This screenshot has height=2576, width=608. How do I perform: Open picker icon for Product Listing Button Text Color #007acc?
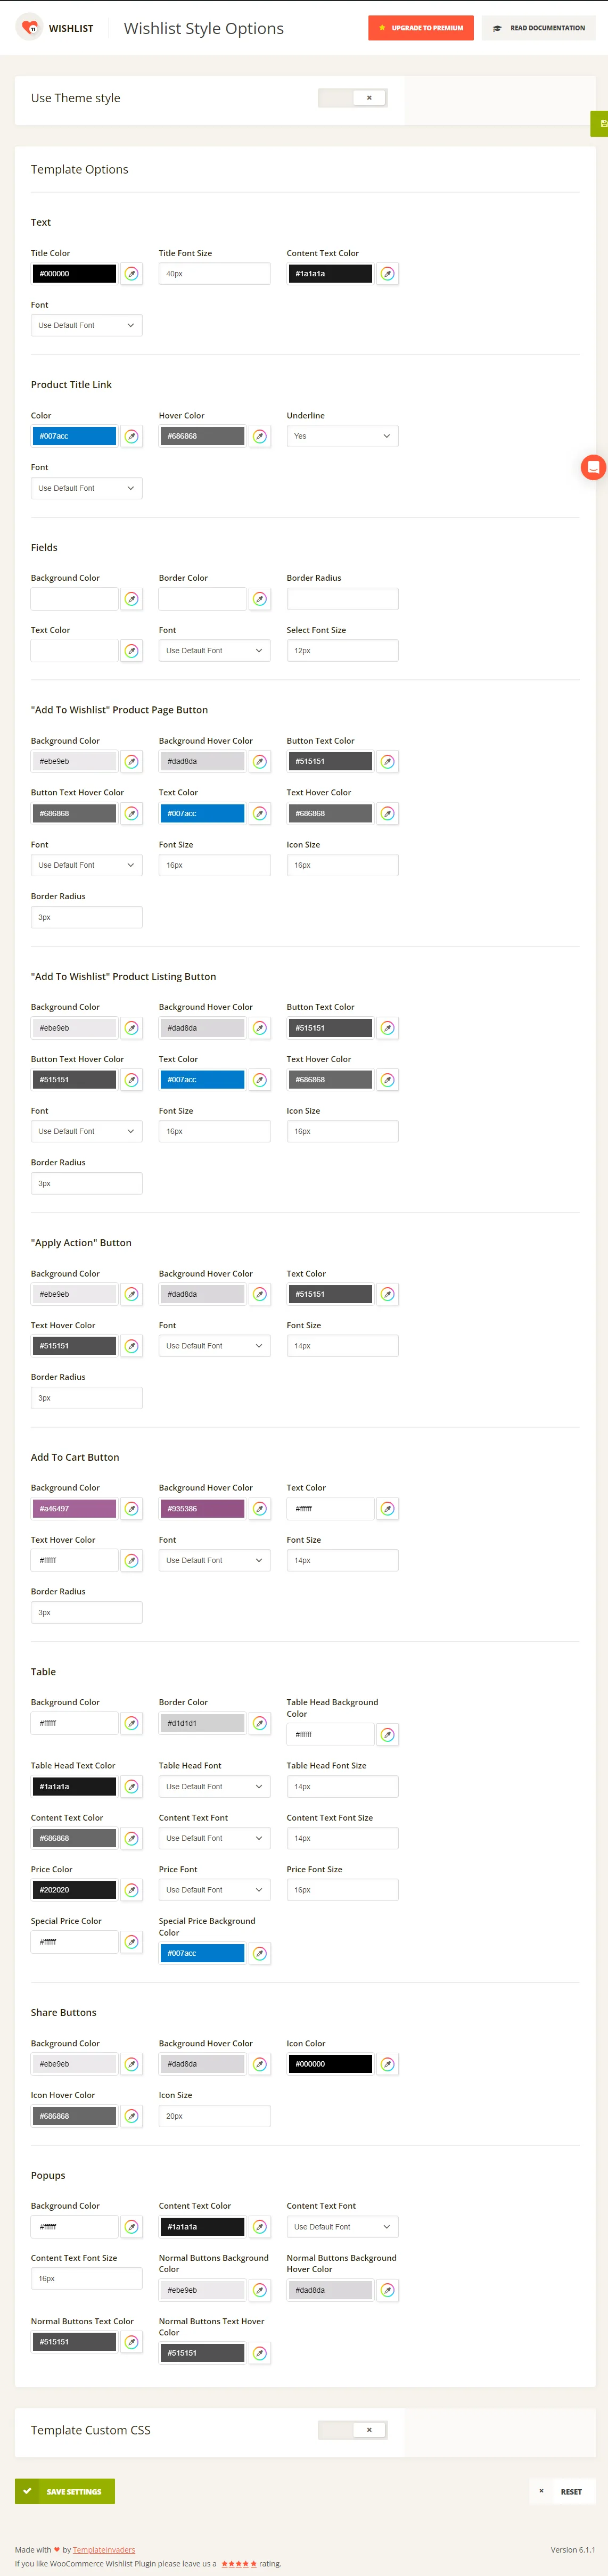pyautogui.click(x=259, y=1080)
